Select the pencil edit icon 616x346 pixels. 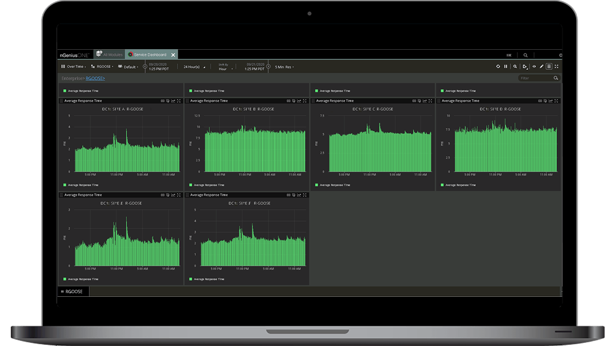click(x=541, y=67)
